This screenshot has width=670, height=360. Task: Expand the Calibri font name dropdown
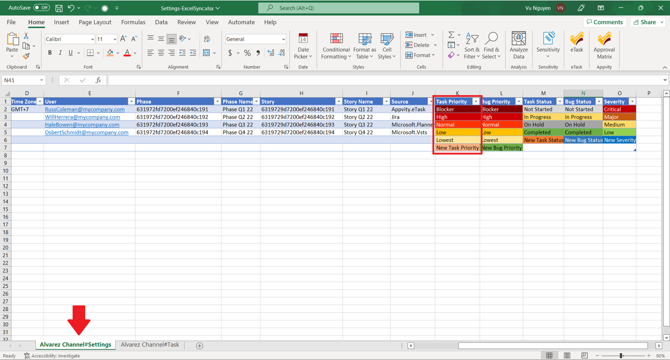(x=92, y=39)
